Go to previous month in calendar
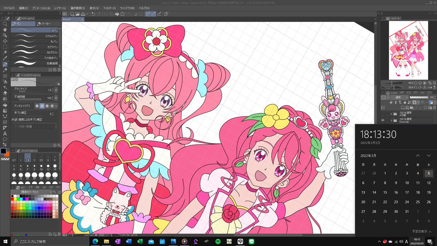 418,156
